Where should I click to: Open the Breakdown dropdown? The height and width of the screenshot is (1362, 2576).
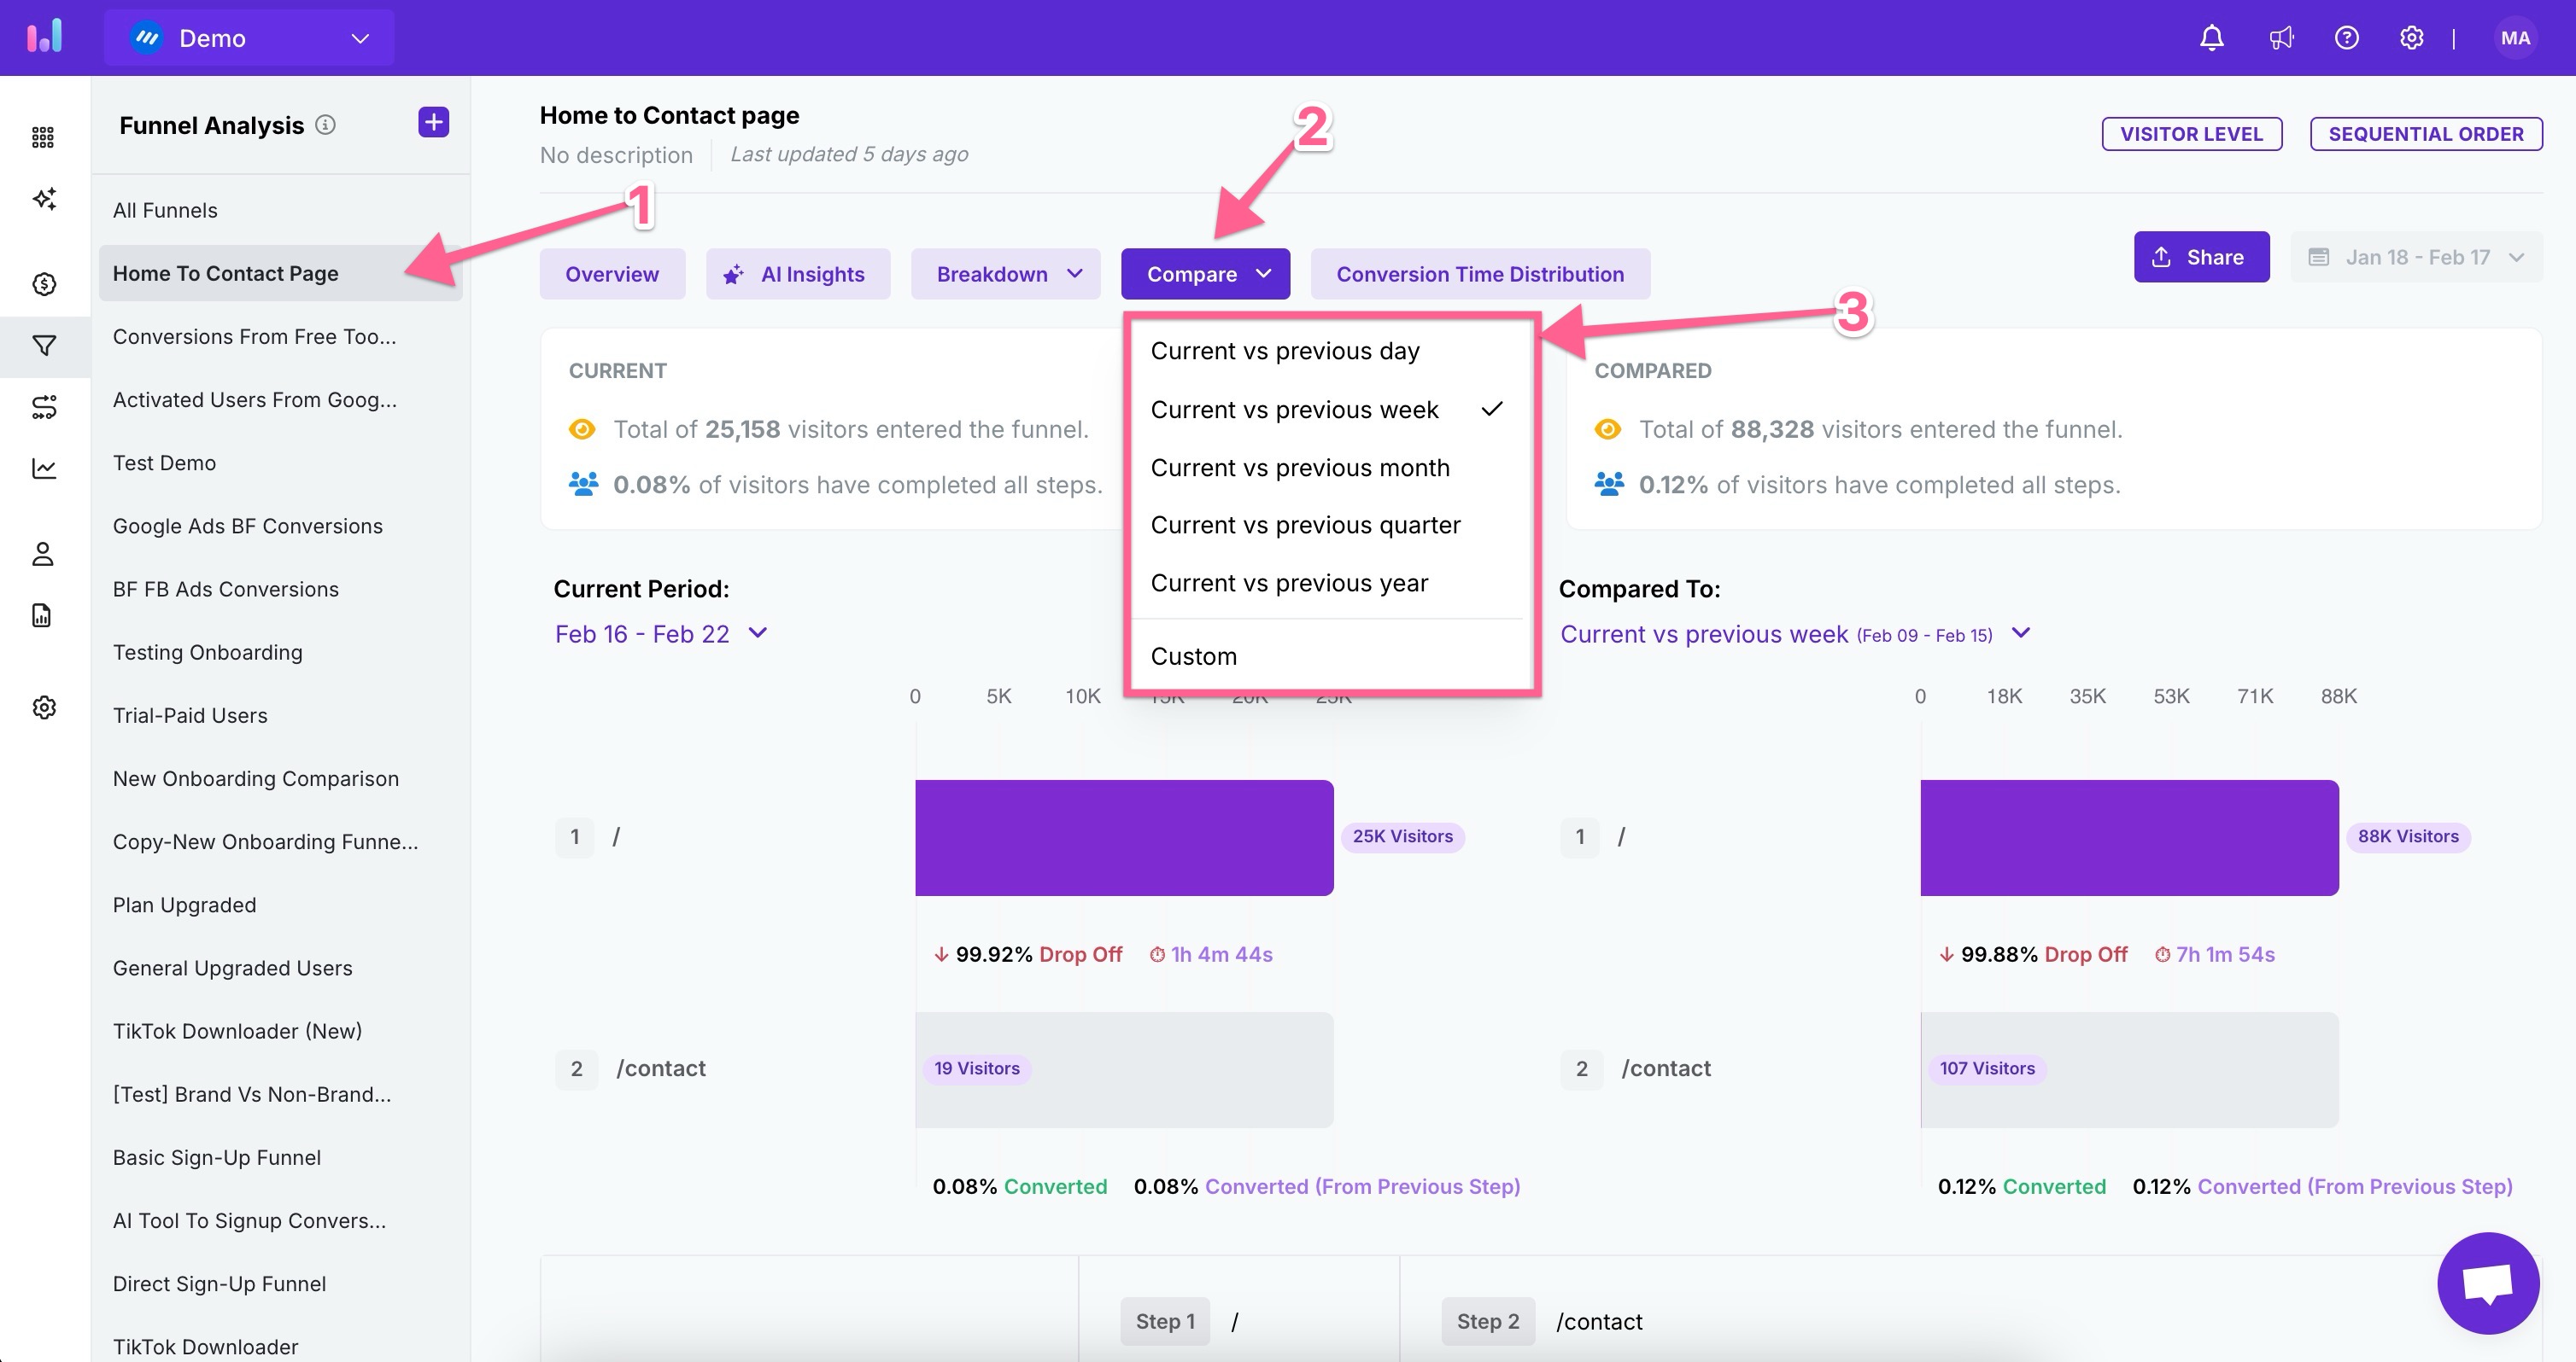1005,274
